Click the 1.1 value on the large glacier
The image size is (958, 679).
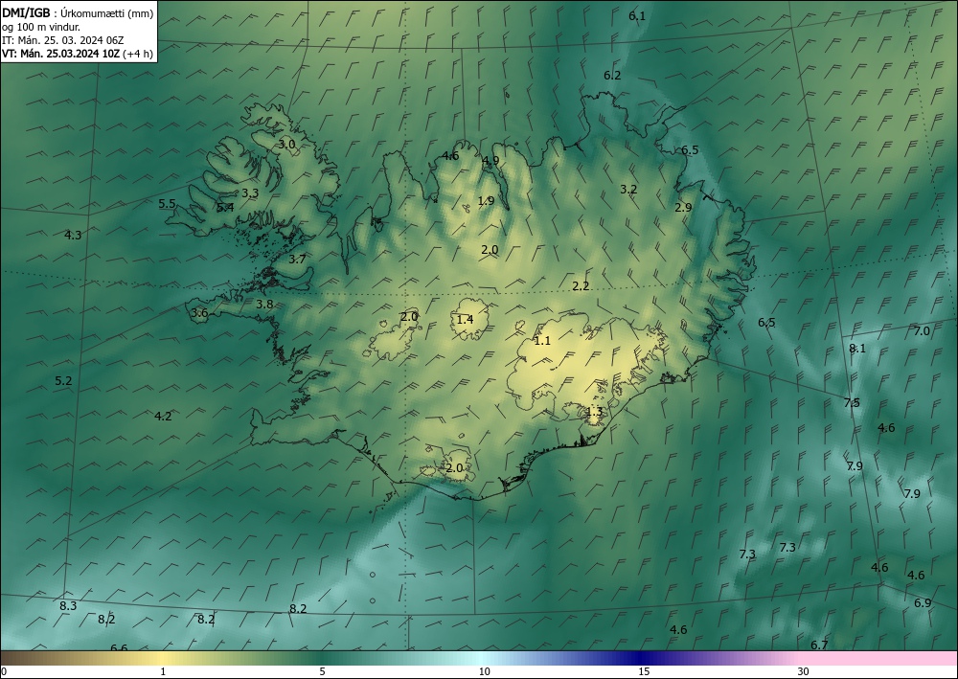(x=542, y=341)
